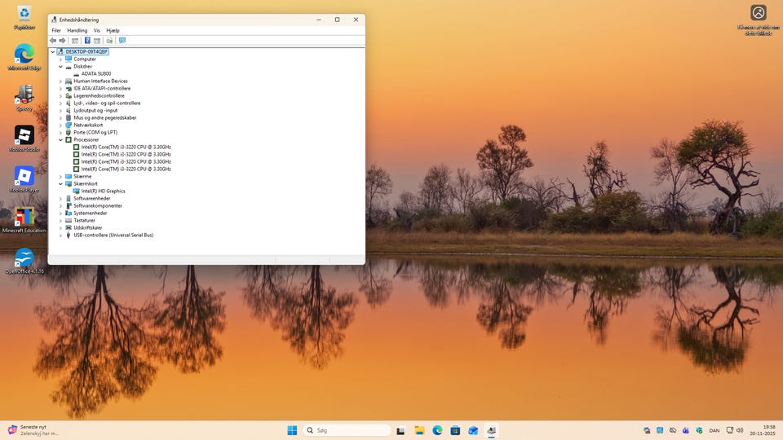
Task: Click the Systemenheder icon in tree
Action: tap(69, 213)
